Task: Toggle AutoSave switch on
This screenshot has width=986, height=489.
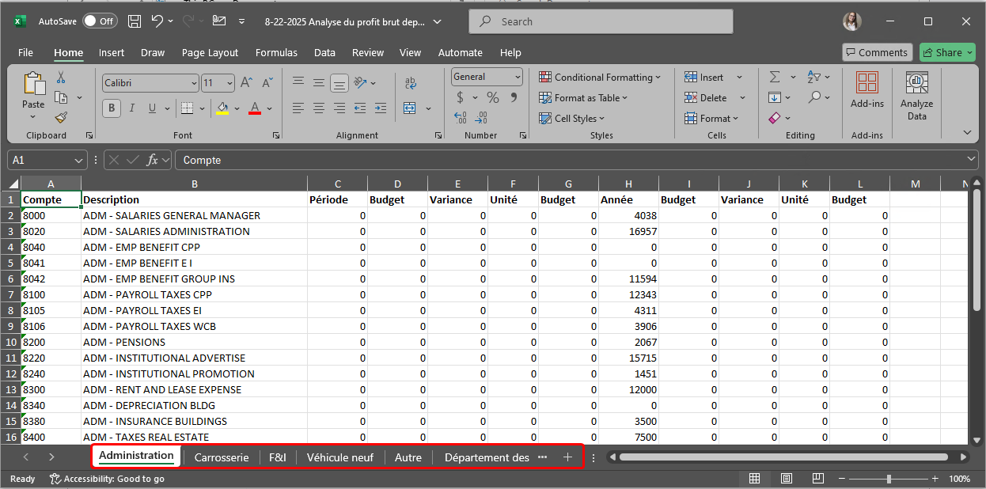Action: [99, 21]
